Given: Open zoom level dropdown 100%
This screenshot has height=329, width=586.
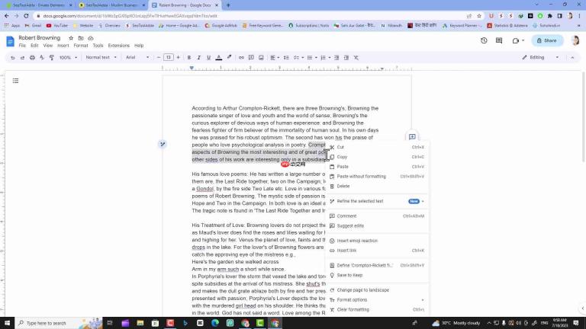Looking at the screenshot, I should (68, 57).
